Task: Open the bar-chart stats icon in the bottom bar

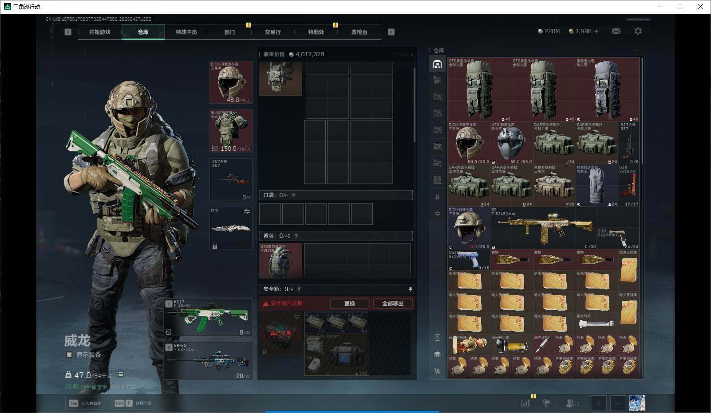Action: (x=525, y=403)
